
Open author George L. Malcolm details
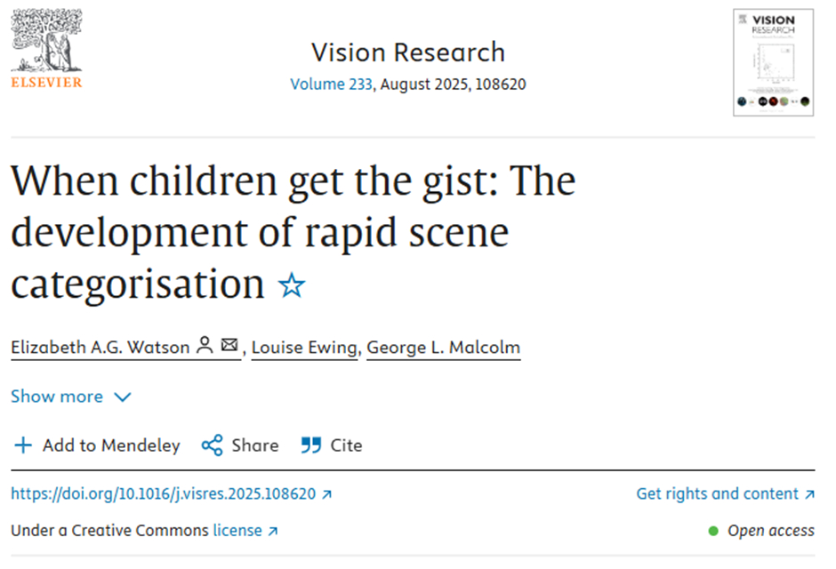tap(443, 347)
